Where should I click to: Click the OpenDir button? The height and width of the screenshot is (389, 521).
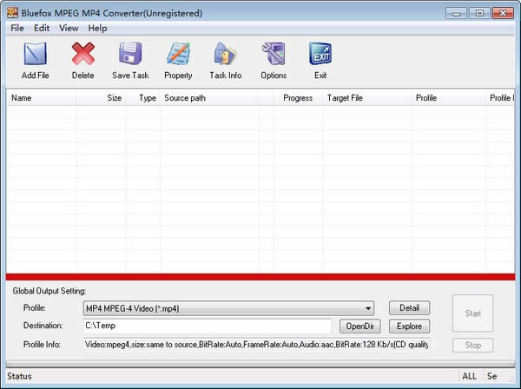click(360, 326)
